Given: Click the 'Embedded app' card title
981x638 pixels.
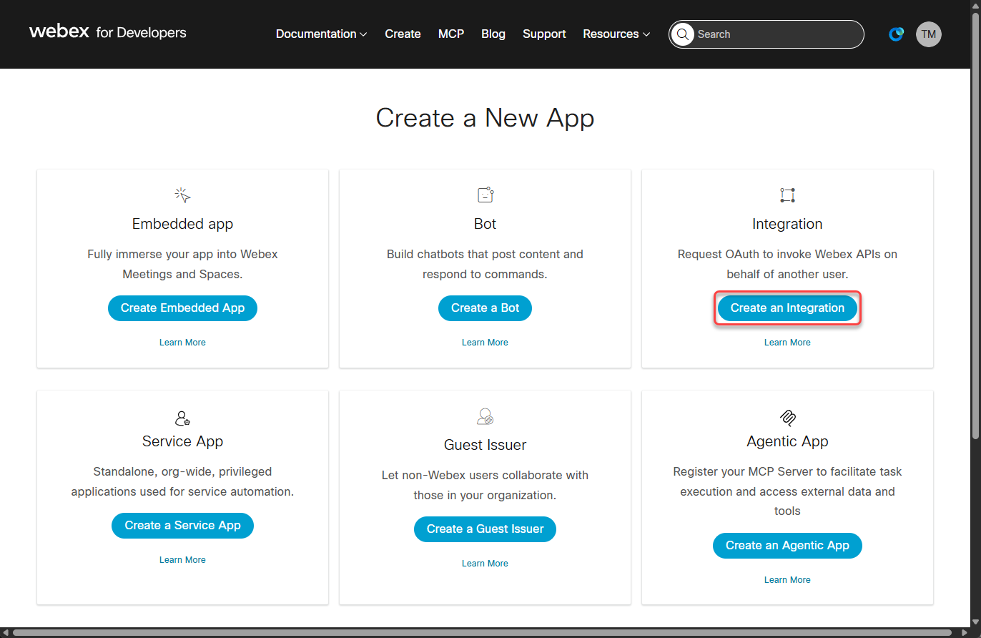Looking at the screenshot, I should pos(182,224).
